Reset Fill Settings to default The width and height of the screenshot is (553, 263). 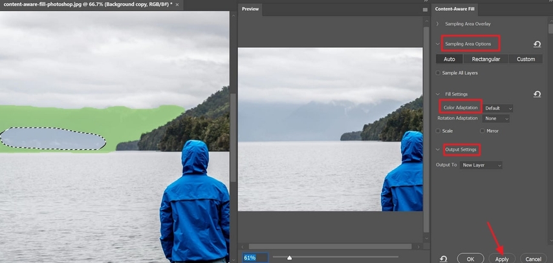pyautogui.click(x=537, y=94)
